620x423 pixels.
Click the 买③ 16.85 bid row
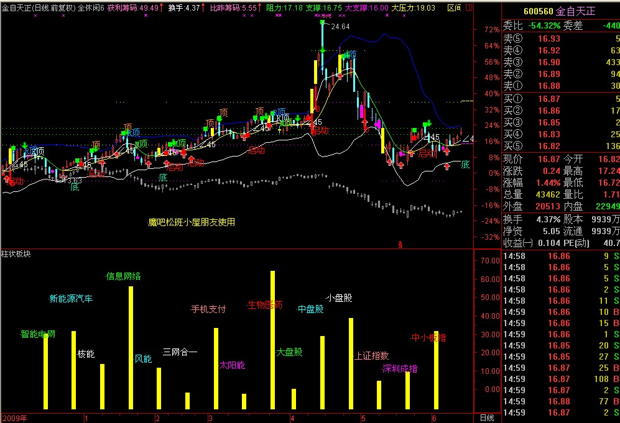(561, 122)
